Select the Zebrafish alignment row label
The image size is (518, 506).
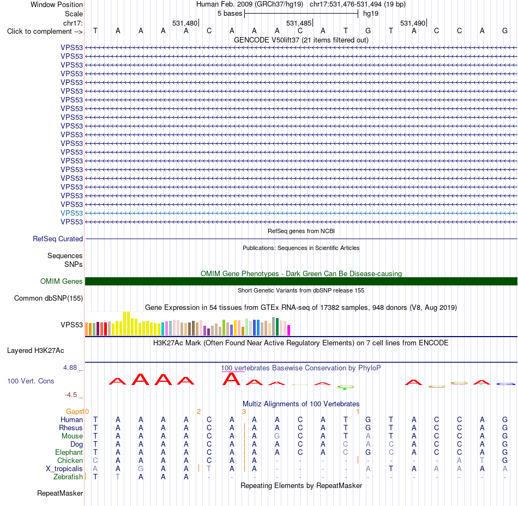coord(68,477)
